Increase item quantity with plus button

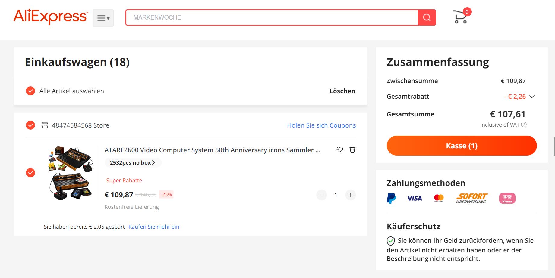(350, 195)
